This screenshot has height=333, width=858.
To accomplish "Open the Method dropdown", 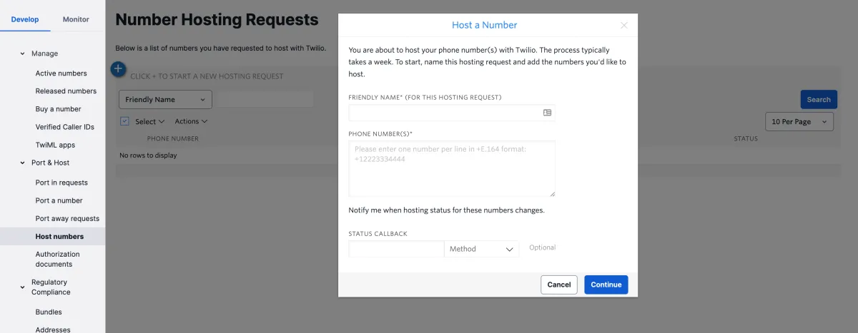I will click(x=481, y=249).
